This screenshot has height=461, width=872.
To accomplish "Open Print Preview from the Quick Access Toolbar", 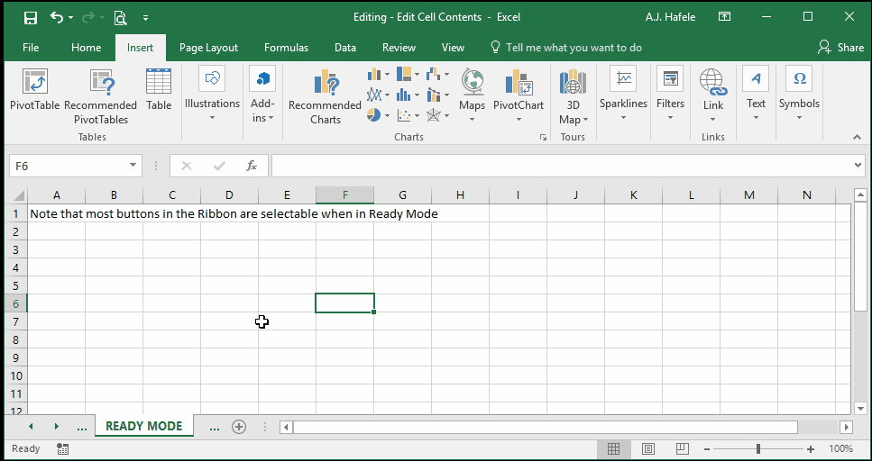I will click(120, 18).
